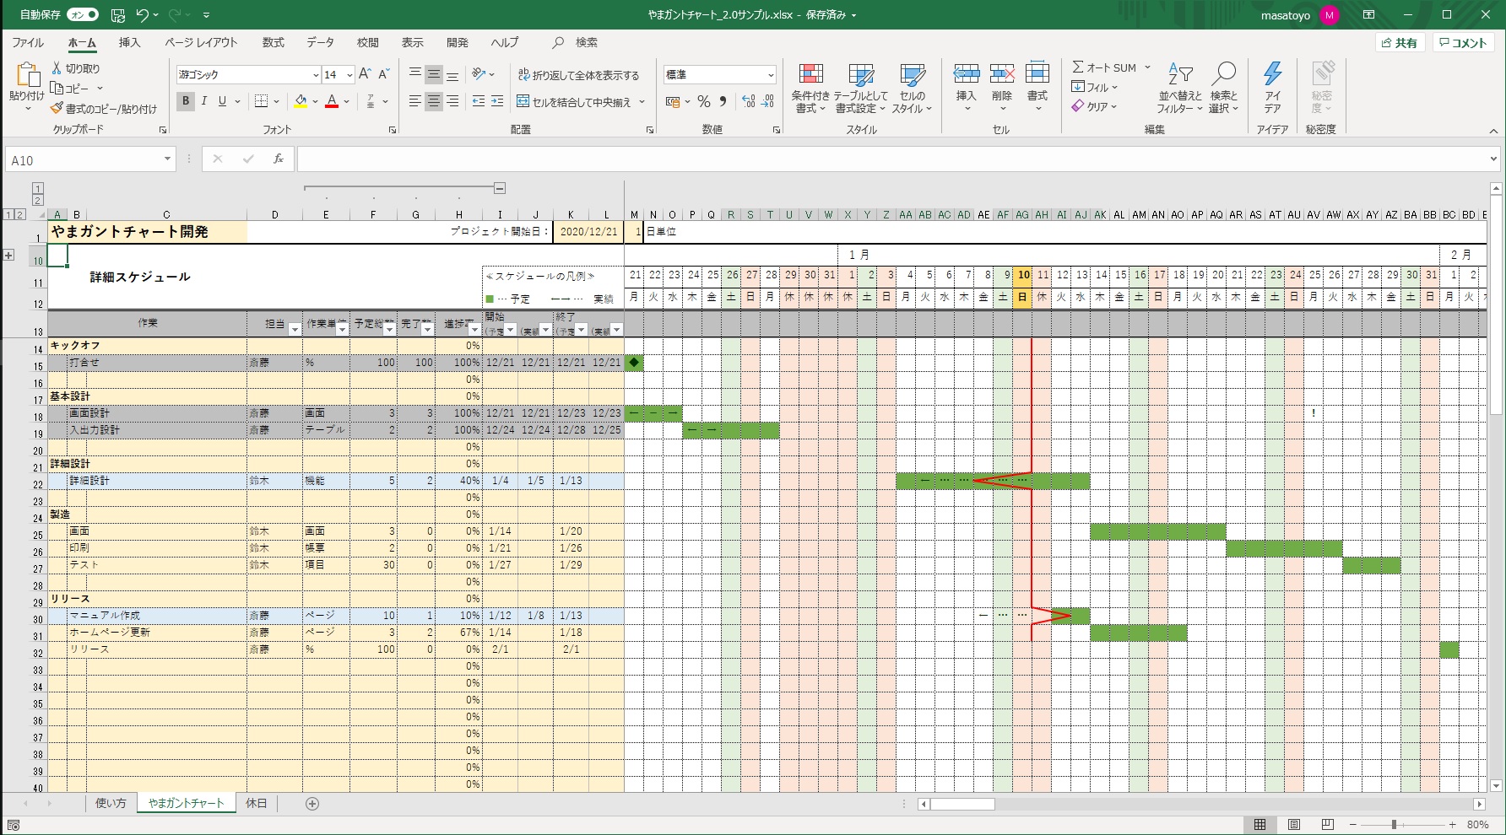Add a new sheet with plus button
Screen dimensions: 1506x835
coord(312,804)
